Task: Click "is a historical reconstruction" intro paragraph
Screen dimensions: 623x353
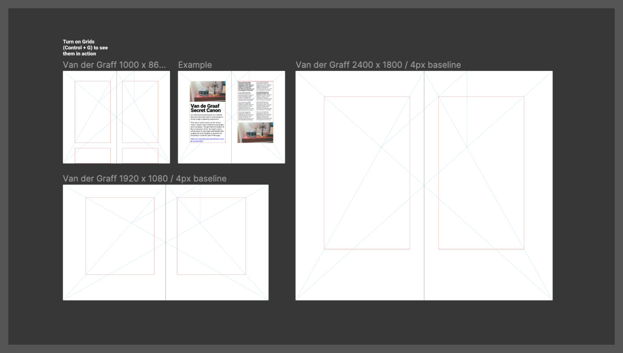Action: point(207,117)
